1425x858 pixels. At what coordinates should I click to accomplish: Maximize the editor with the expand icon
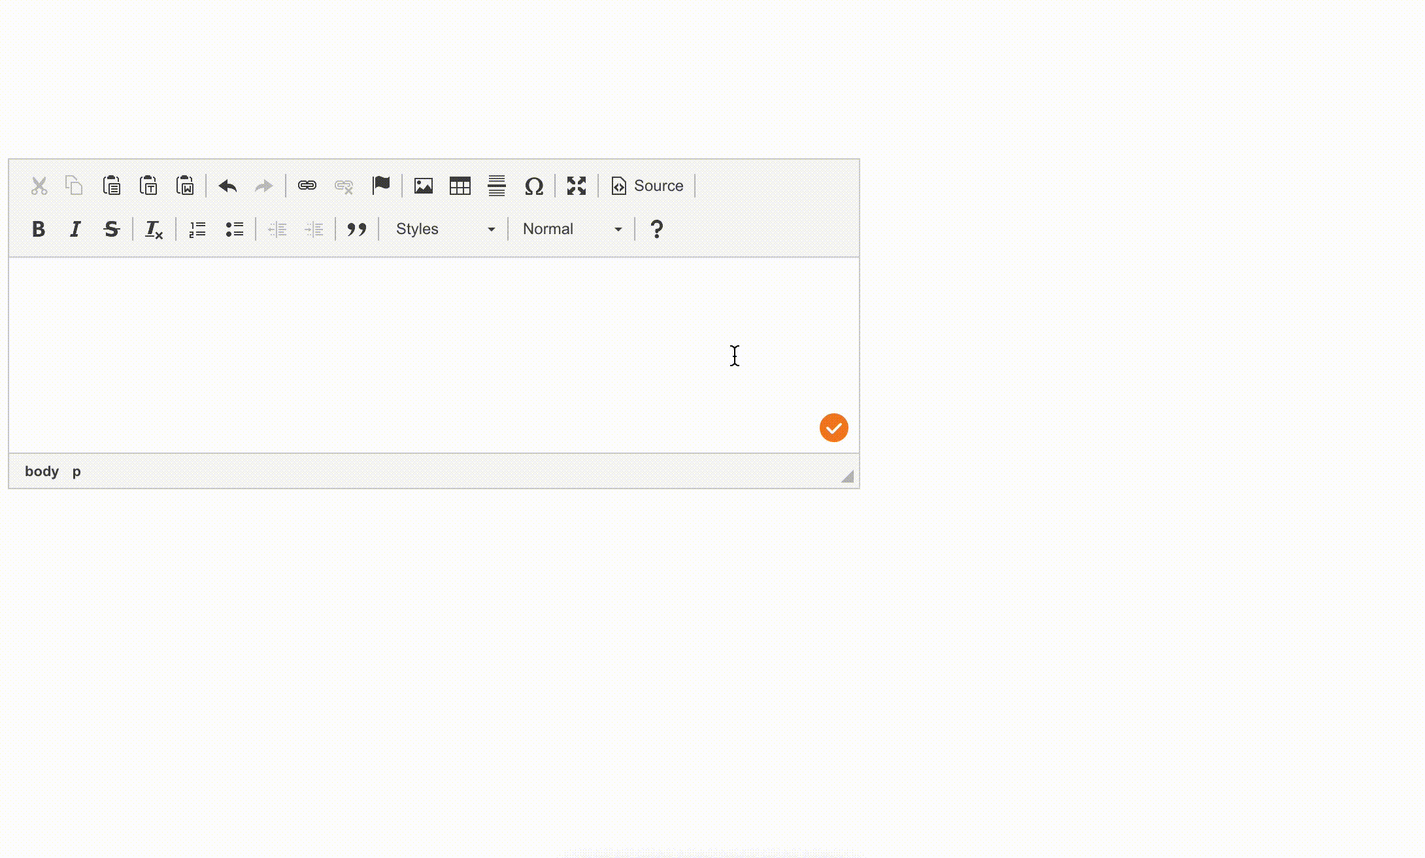[577, 186]
